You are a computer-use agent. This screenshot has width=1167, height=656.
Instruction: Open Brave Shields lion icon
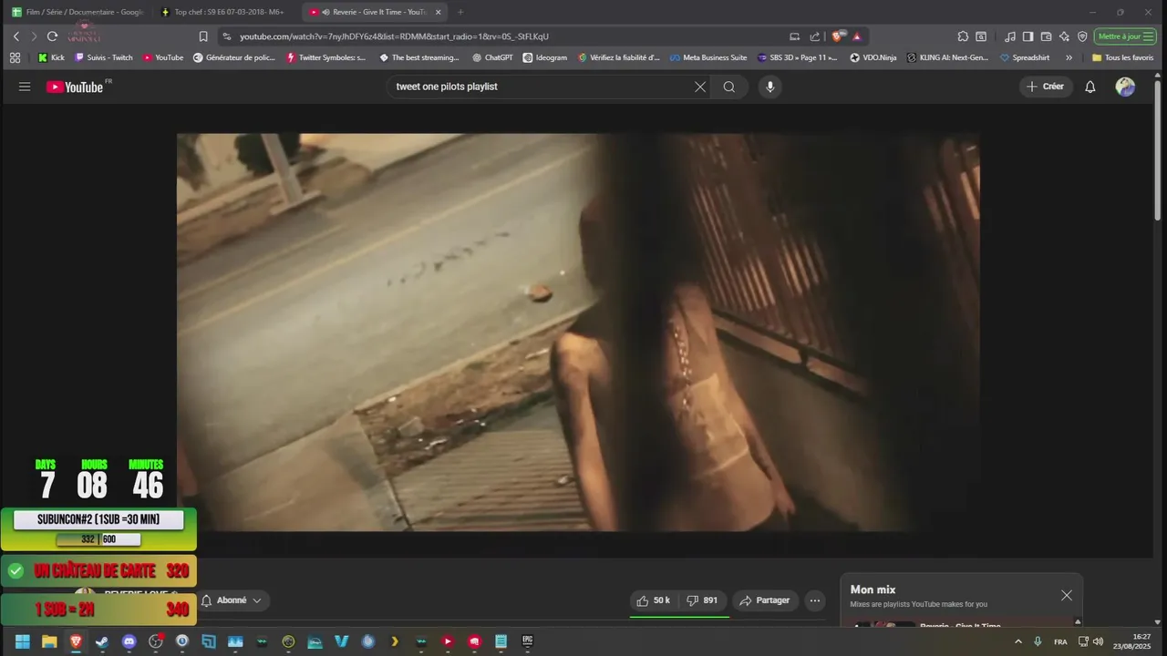pos(838,36)
